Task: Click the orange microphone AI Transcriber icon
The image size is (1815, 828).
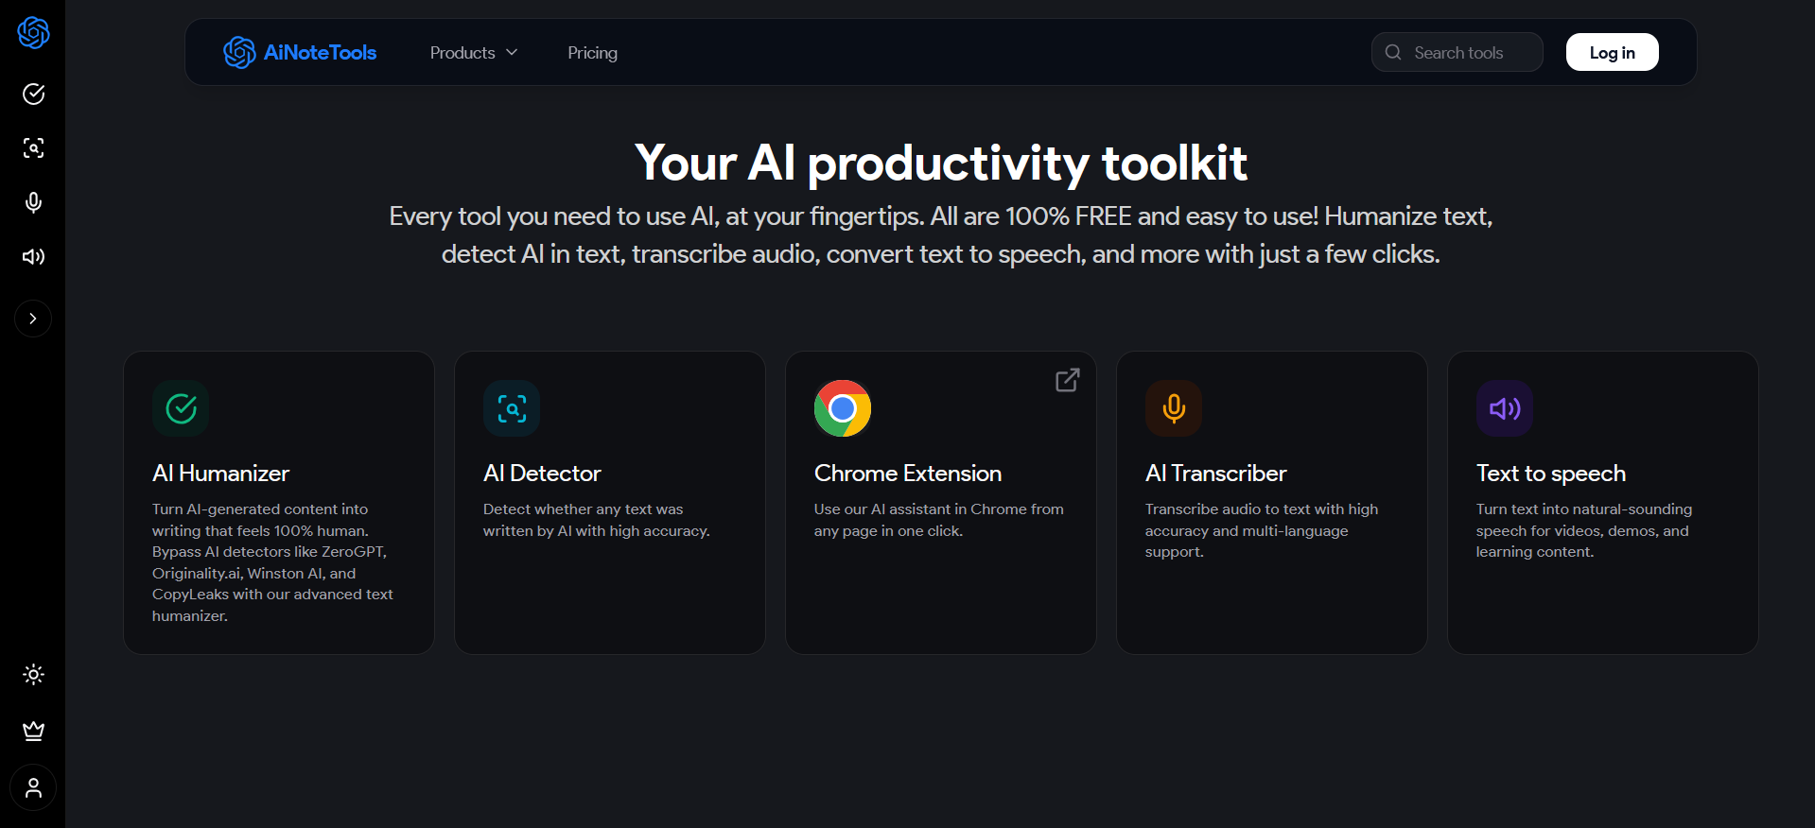Action: coord(1174,408)
